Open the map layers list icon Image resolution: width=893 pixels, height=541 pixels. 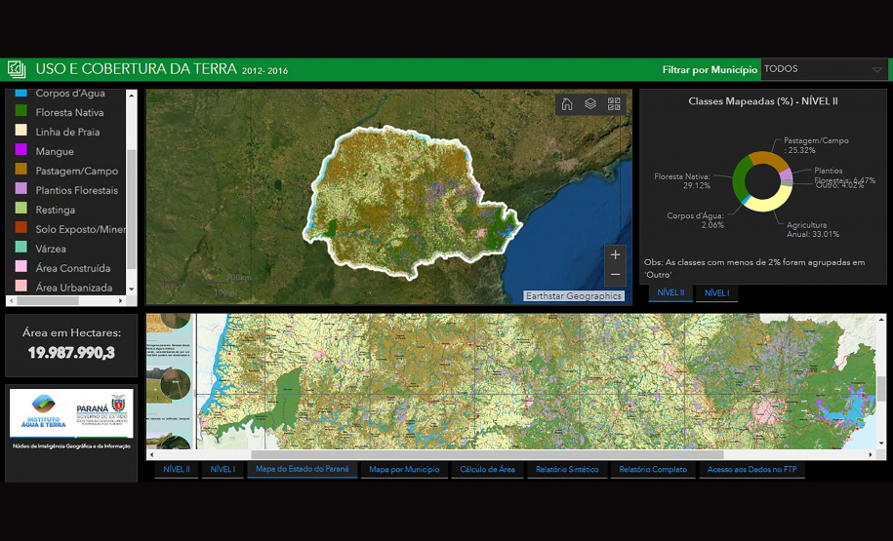590,104
